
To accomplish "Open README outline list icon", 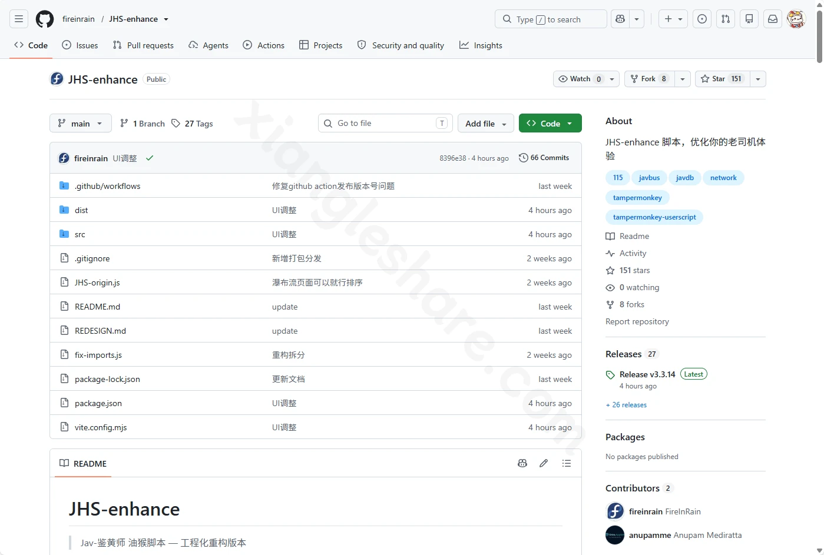I will tap(567, 463).
